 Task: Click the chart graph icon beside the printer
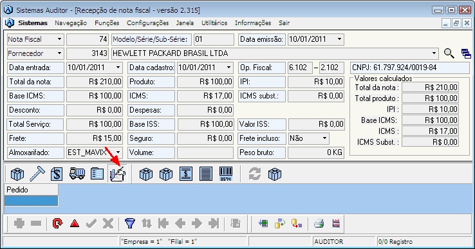(x=336, y=223)
